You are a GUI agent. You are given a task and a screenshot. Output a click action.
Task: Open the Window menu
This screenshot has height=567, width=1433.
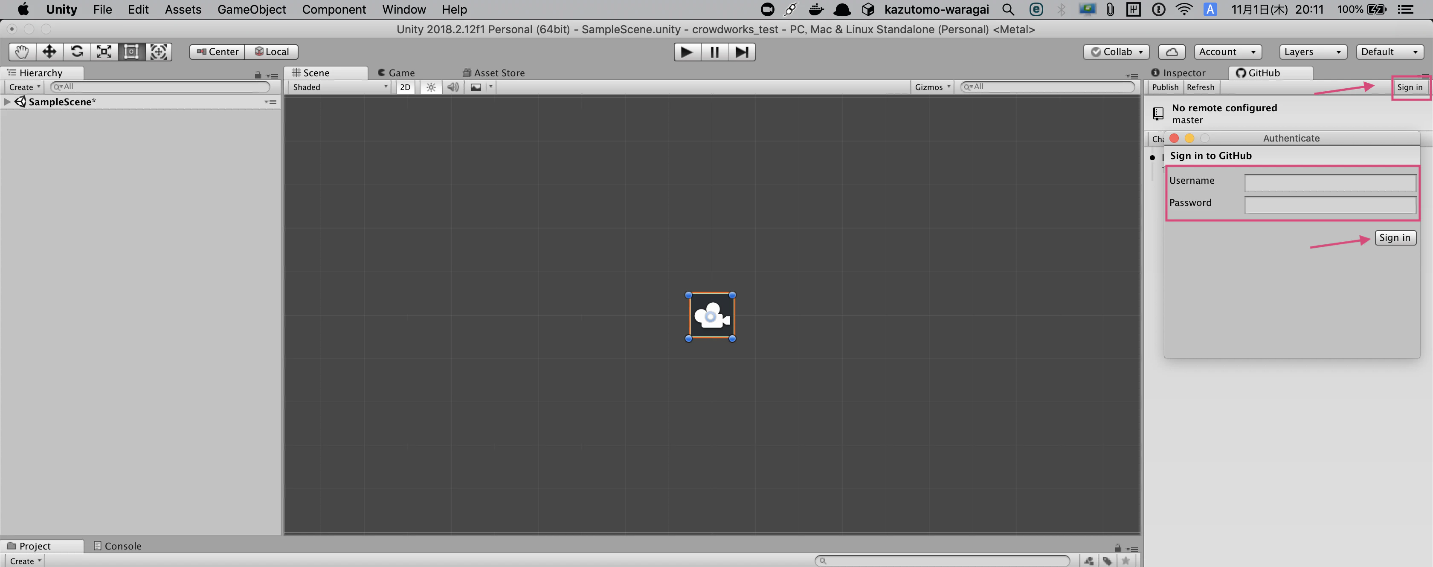coord(404,9)
